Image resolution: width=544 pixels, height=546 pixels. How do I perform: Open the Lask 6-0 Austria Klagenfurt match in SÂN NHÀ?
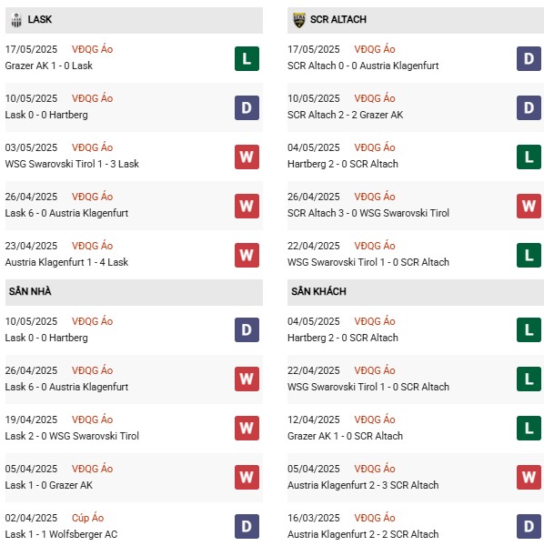(66, 387)
